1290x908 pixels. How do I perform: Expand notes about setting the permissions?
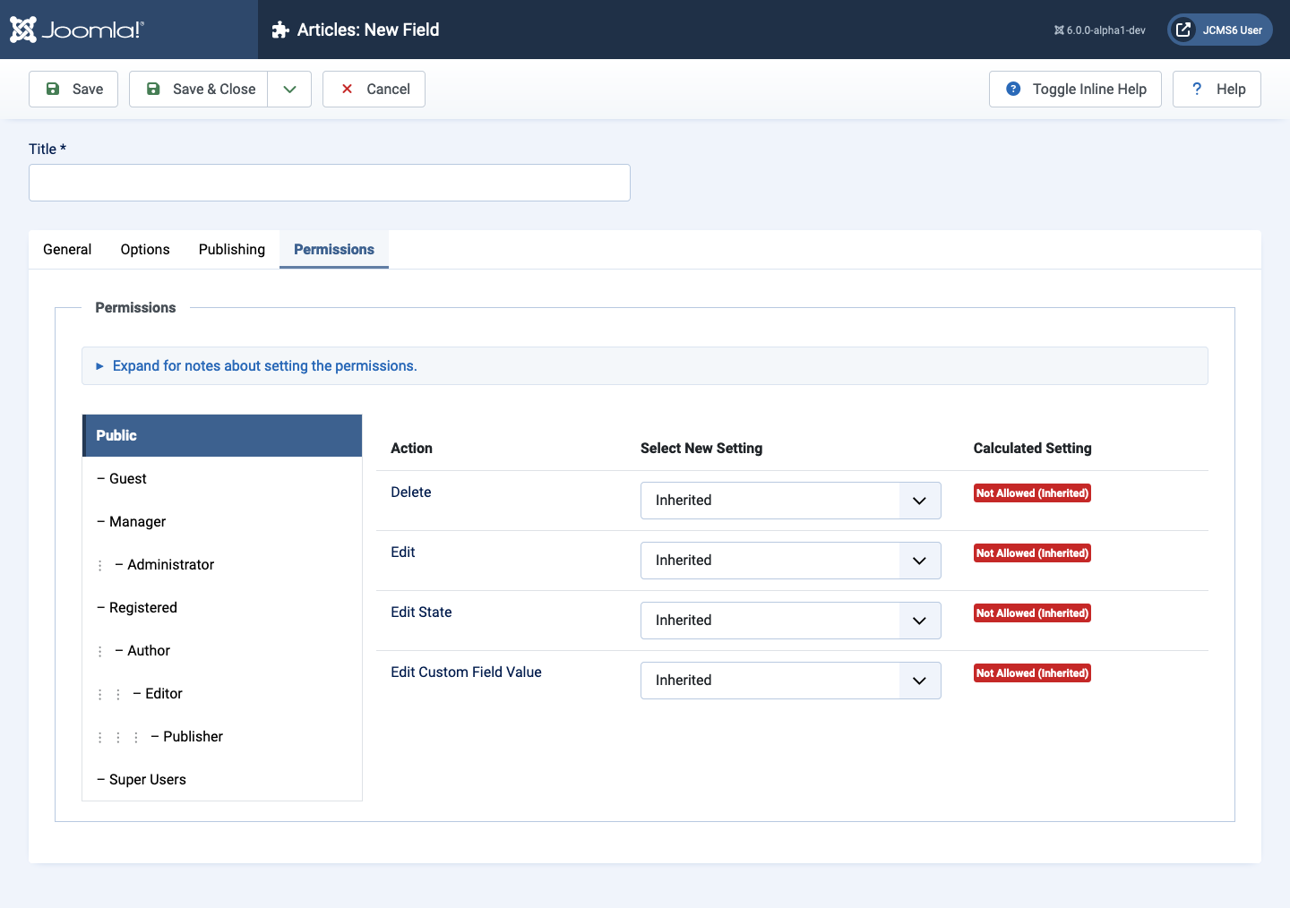coord(264,365)
